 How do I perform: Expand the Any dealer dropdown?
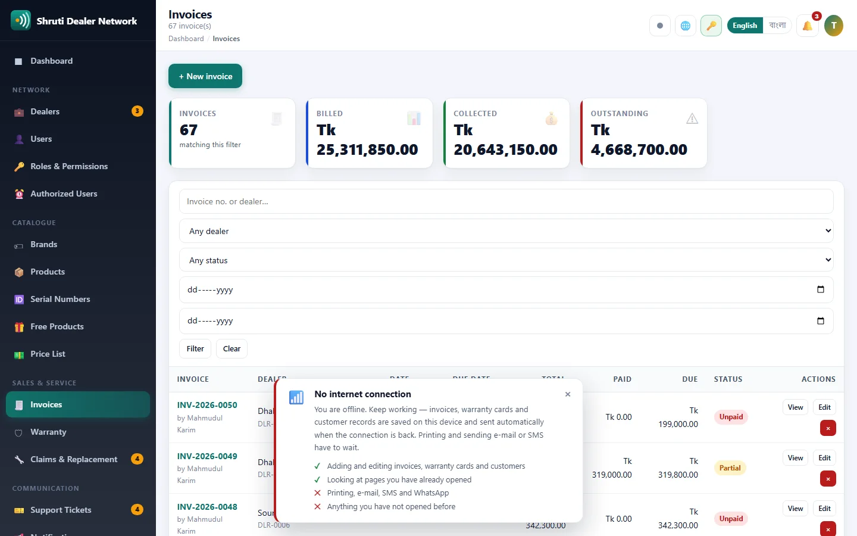[x=506, y=231]
